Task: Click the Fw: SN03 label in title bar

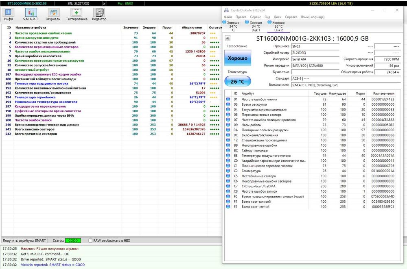Action: coord(125,4)
